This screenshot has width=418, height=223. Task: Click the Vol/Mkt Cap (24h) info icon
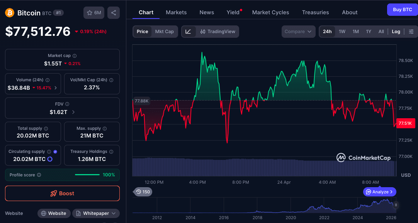(111, 80)
